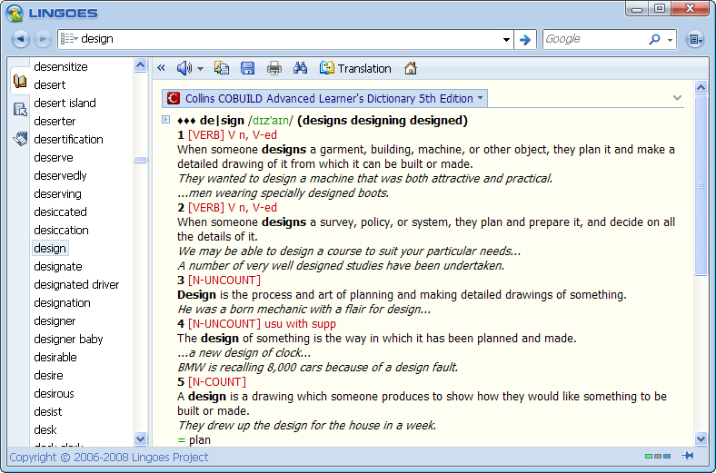Open the search engine dropdown arrow
The image size is (716, 473).
tap(670, 40)
